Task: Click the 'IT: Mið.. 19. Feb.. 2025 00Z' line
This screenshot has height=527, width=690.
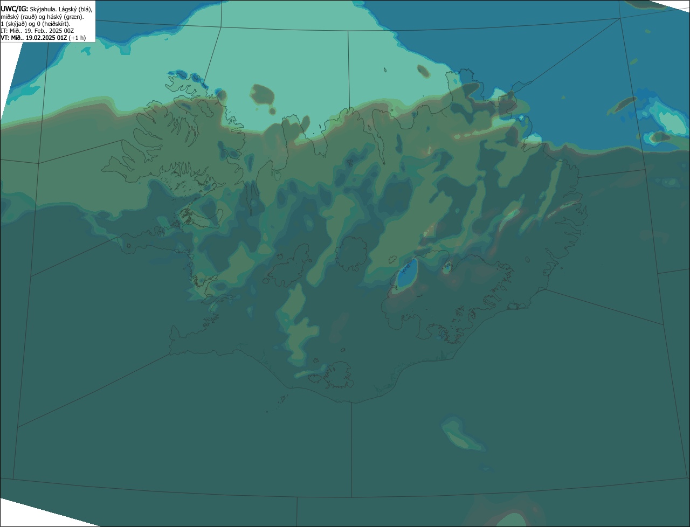Action: (37, 31)
